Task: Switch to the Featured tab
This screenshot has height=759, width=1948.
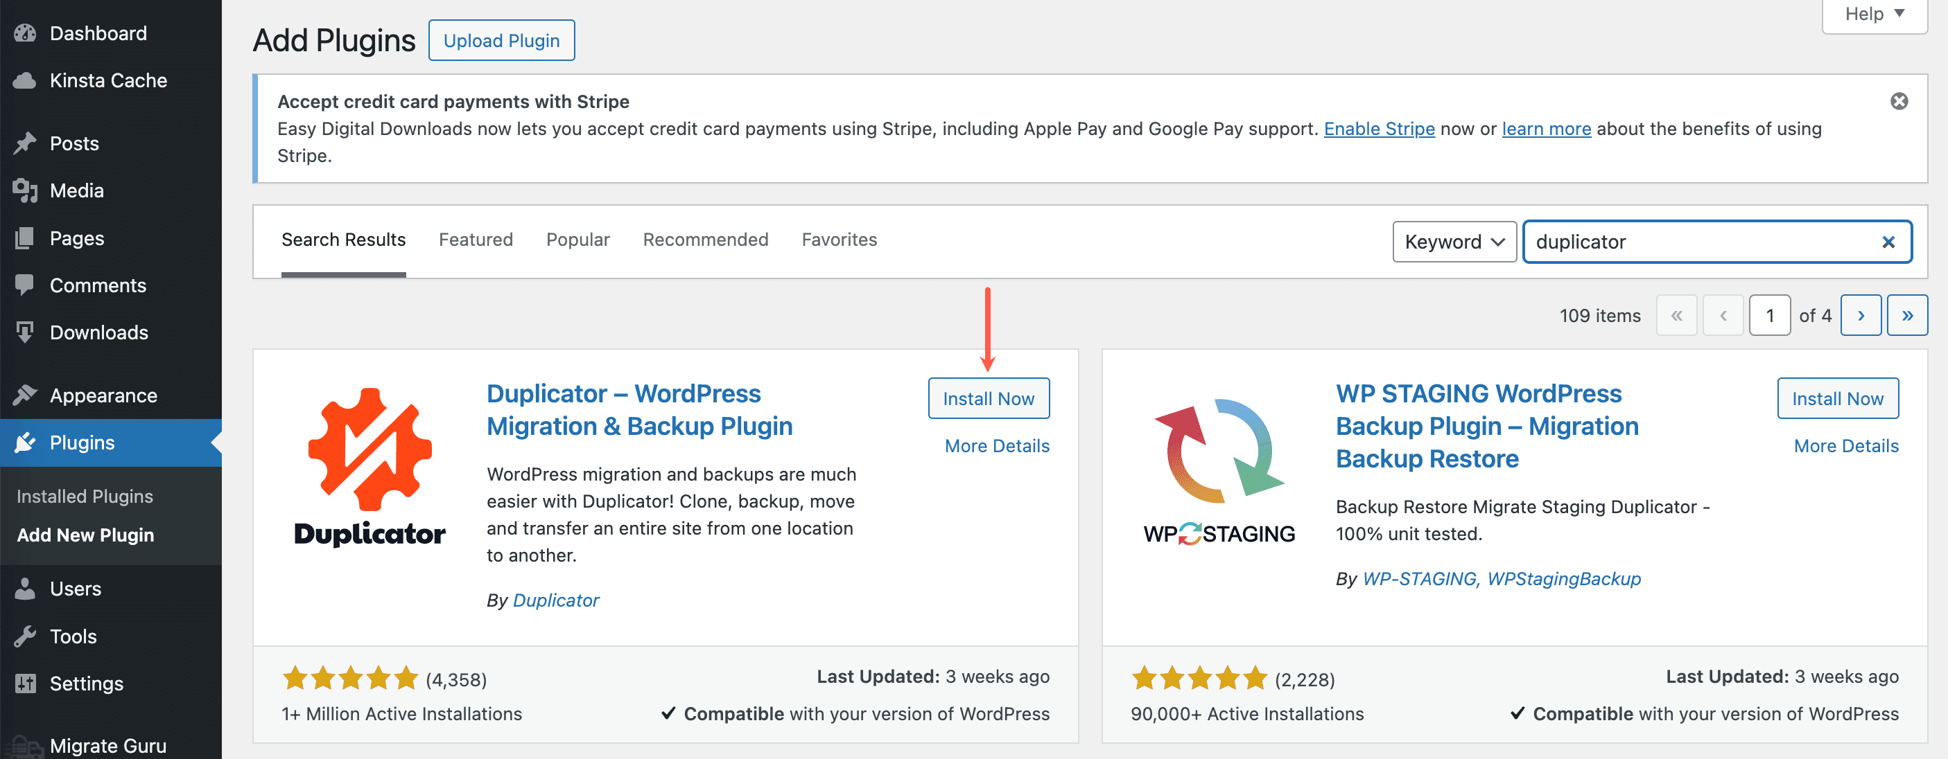Action: (476, 240)
